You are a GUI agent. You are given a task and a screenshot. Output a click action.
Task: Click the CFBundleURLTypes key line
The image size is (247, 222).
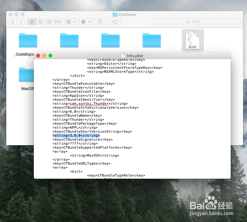(82, 164)
